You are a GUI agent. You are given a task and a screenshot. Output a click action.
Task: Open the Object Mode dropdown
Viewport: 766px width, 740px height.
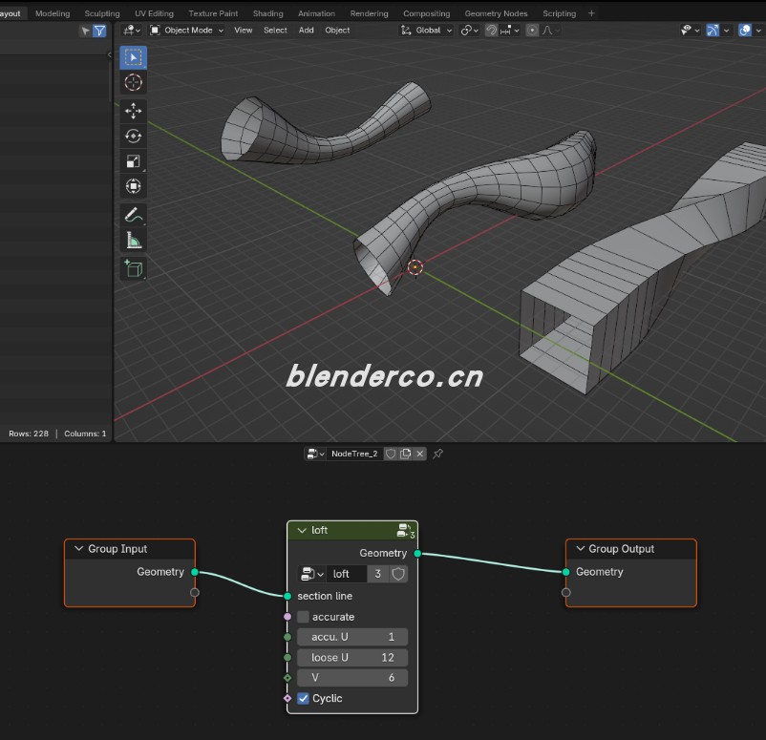(x=186, y=31)
